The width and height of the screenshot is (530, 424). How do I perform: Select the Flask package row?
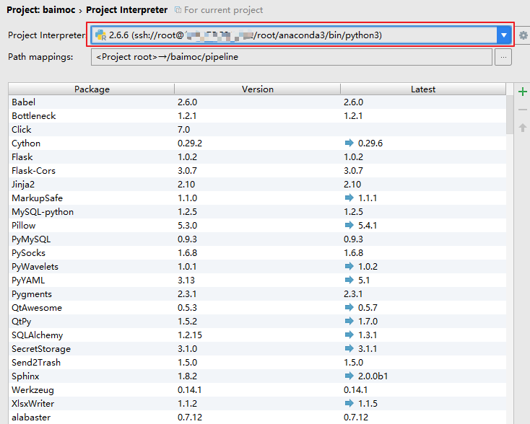click(257, 157)
